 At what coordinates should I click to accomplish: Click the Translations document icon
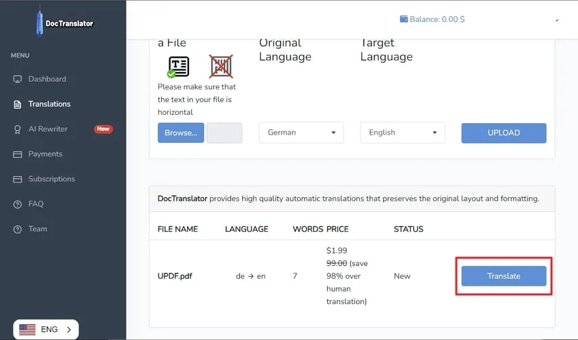17,104
